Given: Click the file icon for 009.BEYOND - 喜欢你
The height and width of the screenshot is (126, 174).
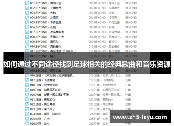Looking at the screenshot, I should click(x=27, y=42).
